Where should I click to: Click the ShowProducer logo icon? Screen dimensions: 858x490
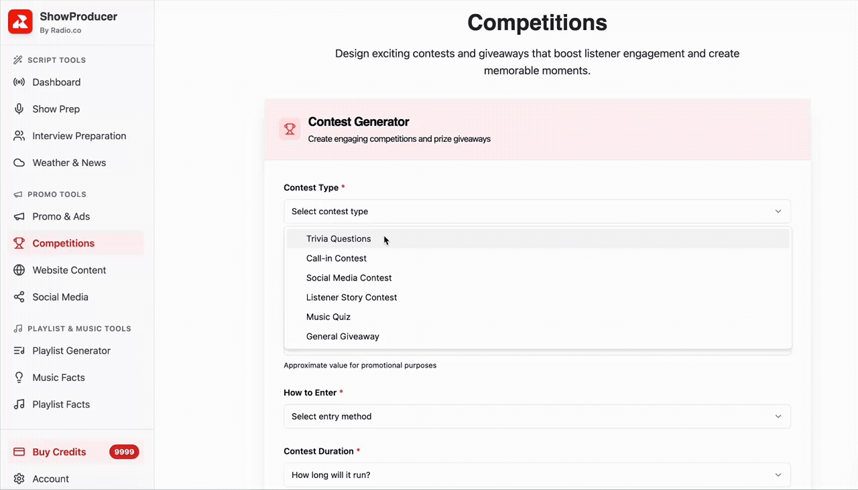tap(20, 21)
